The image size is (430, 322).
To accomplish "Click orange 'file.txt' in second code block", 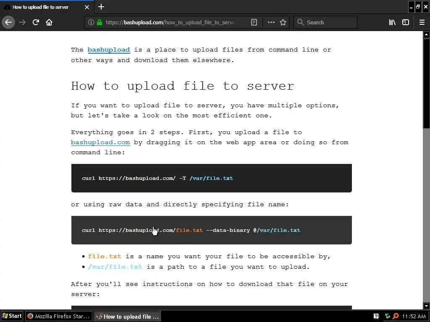I will tap(189, 230).
